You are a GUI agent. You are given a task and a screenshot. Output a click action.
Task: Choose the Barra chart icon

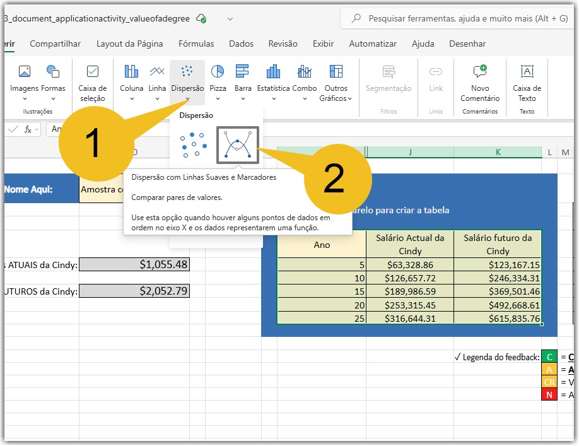[x=242, y=72]
